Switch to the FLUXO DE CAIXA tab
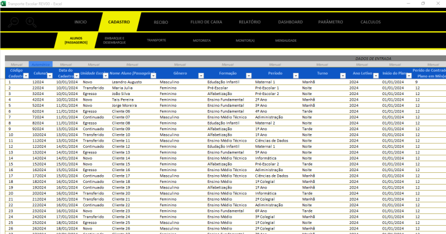 [206, 22]
